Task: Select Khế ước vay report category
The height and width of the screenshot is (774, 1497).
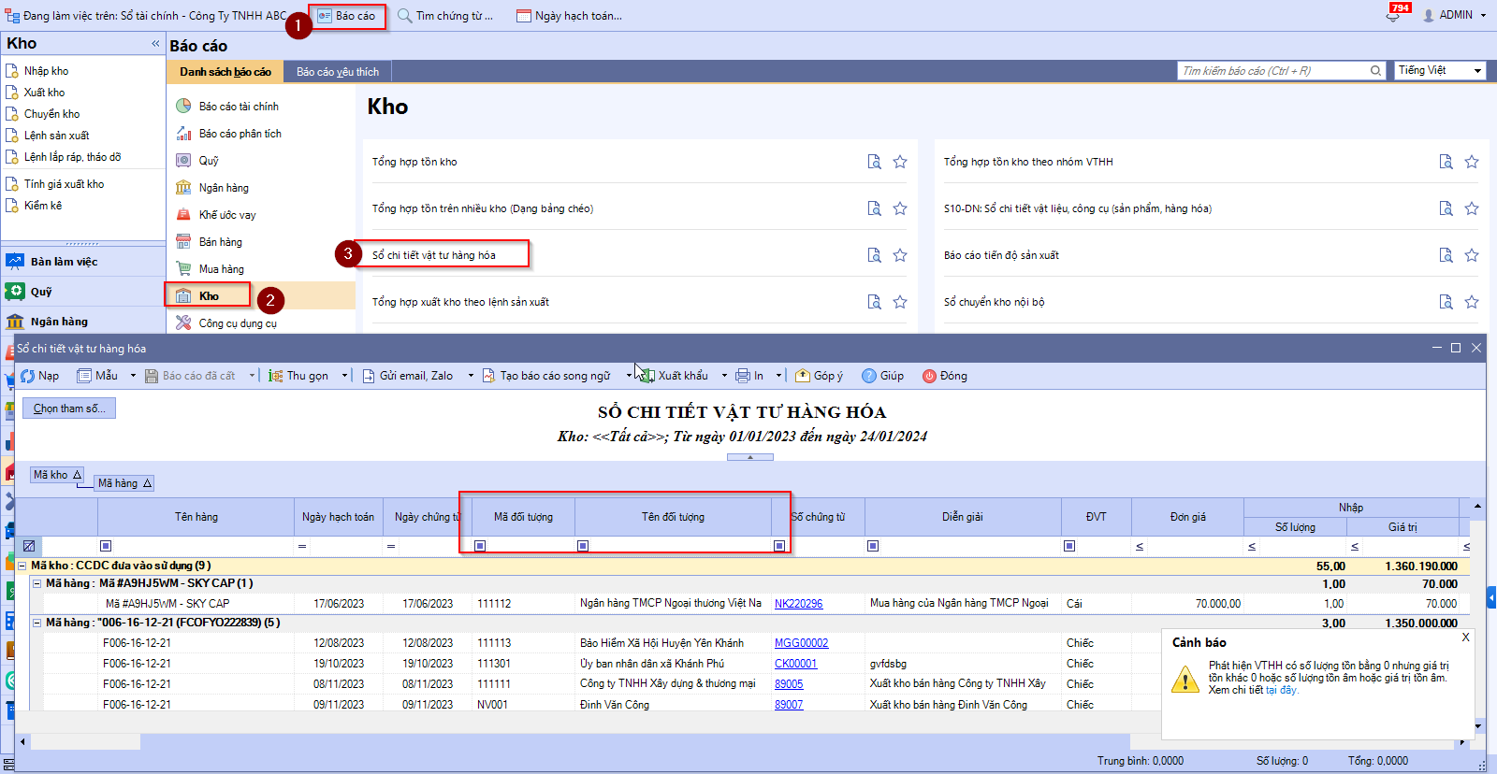Action: 227,215
